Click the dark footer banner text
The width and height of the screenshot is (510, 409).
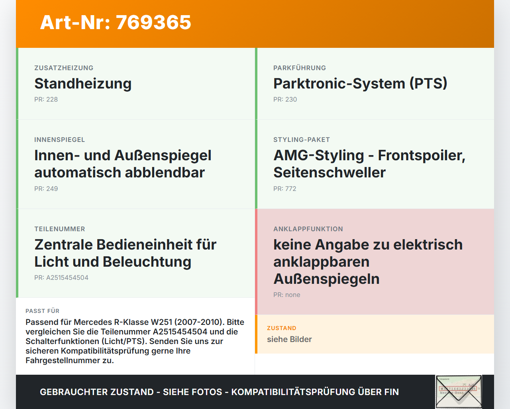coord(219,392)
